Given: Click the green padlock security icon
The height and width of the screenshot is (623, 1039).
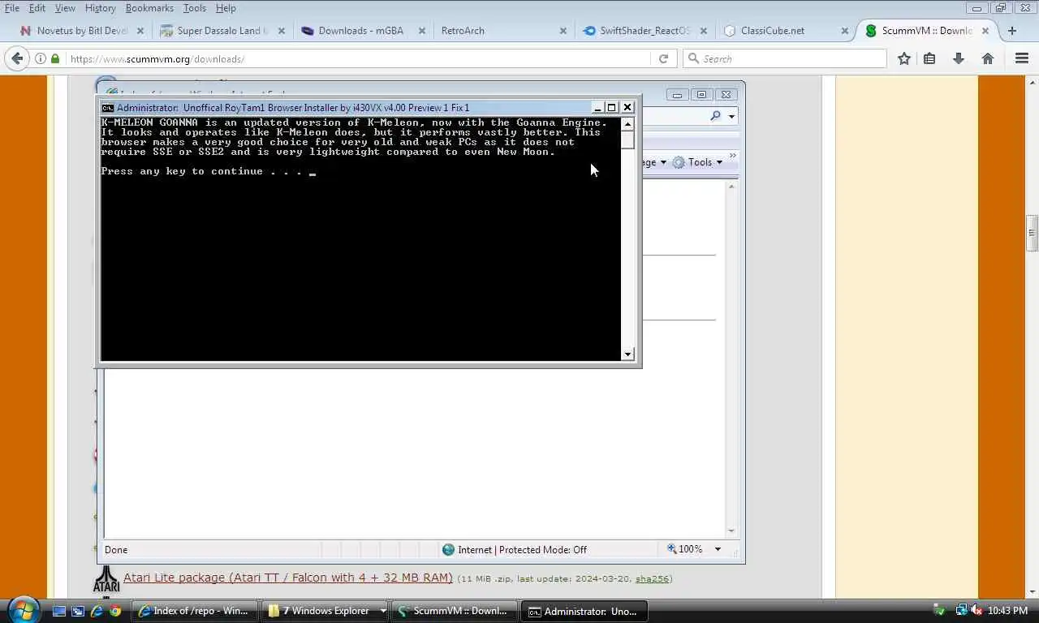Looking at the screenshot, I should [55, 58].
